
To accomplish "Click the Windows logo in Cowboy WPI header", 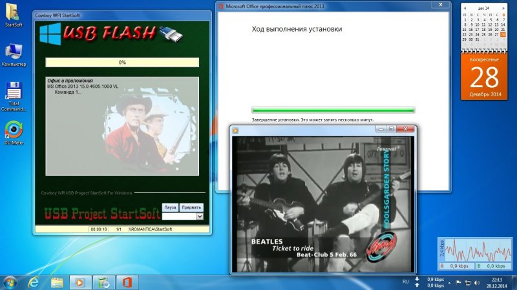I will pyautogui.click(x=50, y=34).
